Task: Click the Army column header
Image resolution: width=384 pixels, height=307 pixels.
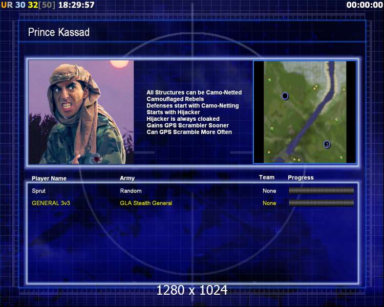Action: point(127,178)
